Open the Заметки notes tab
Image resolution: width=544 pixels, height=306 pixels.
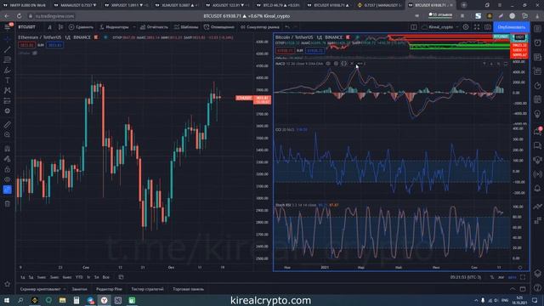tap(79, 289)
